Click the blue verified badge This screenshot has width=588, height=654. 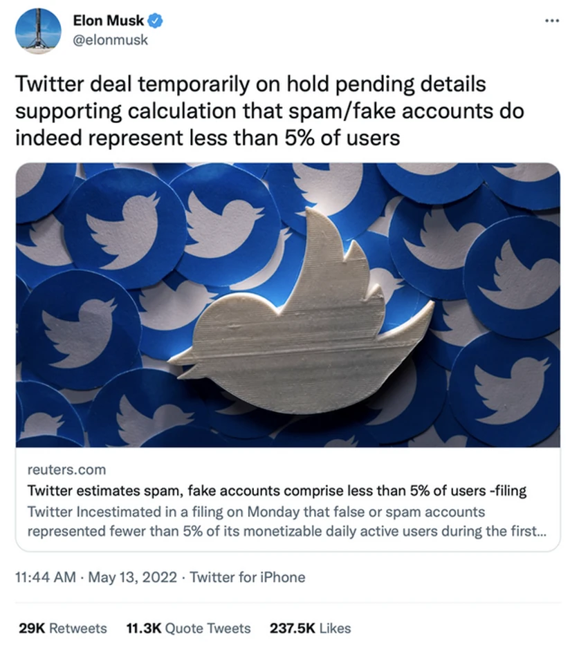pos(156,21)
